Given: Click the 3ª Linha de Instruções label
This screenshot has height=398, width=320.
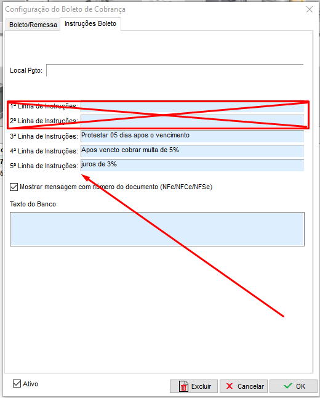Looking at the screenshot, I should [44, 136].
